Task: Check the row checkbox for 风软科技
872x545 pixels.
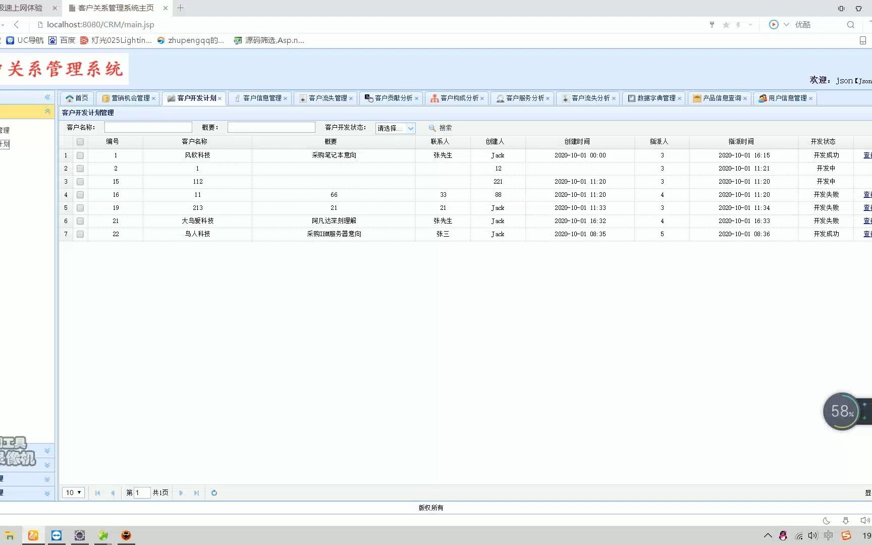Action: pyautogui.click(x=80, y=155)
